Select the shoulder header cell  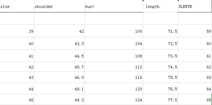(59, 6)
